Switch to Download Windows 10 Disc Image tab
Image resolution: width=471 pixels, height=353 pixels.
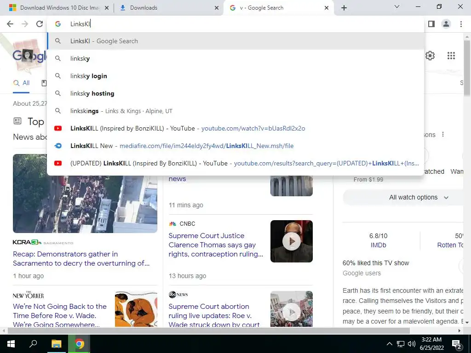59,8
